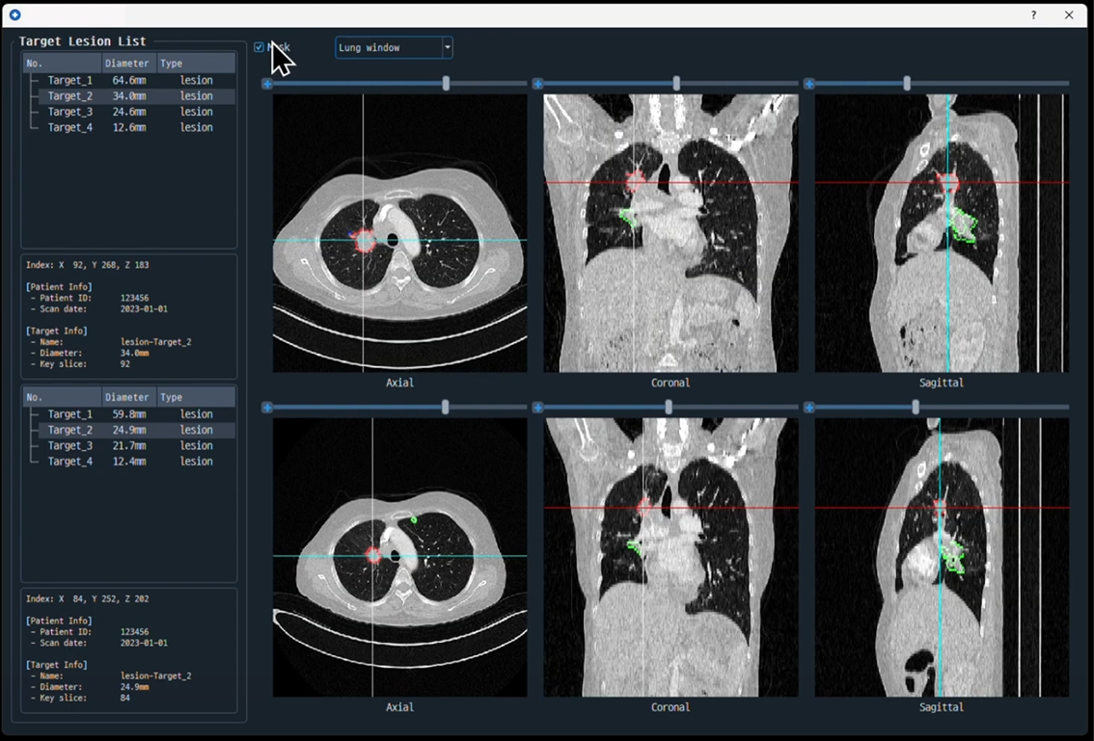Click the Type column header in bottom list
This screenshot has height=741, width=1094.
tap(172, 397)
